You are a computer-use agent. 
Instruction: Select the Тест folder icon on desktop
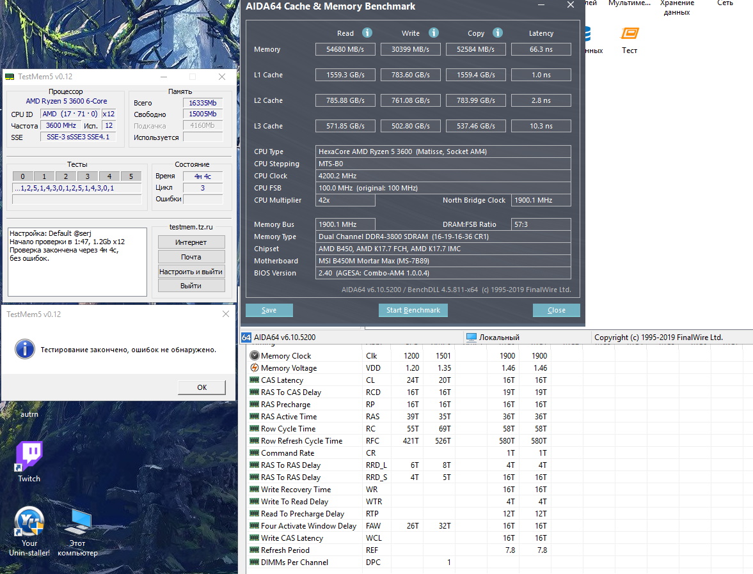point(630,34)
